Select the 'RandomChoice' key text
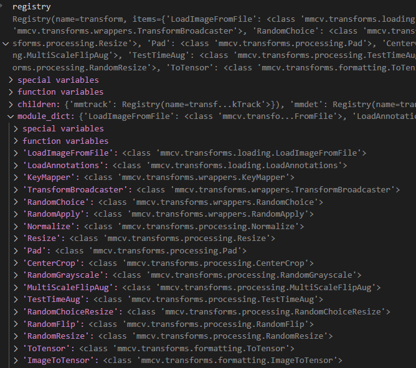 click(56, 202)
